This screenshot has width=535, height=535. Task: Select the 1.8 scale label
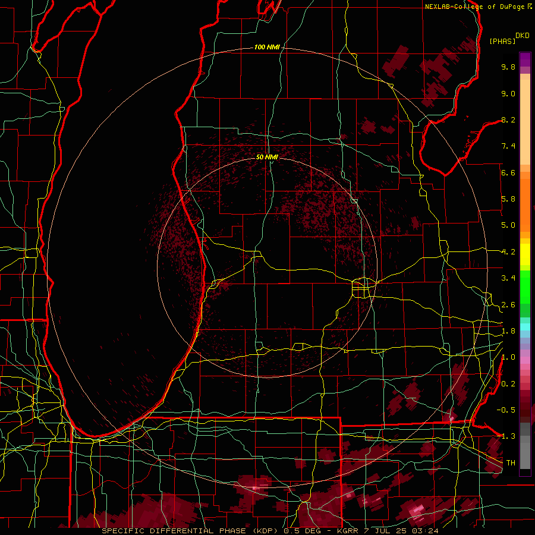508,331
